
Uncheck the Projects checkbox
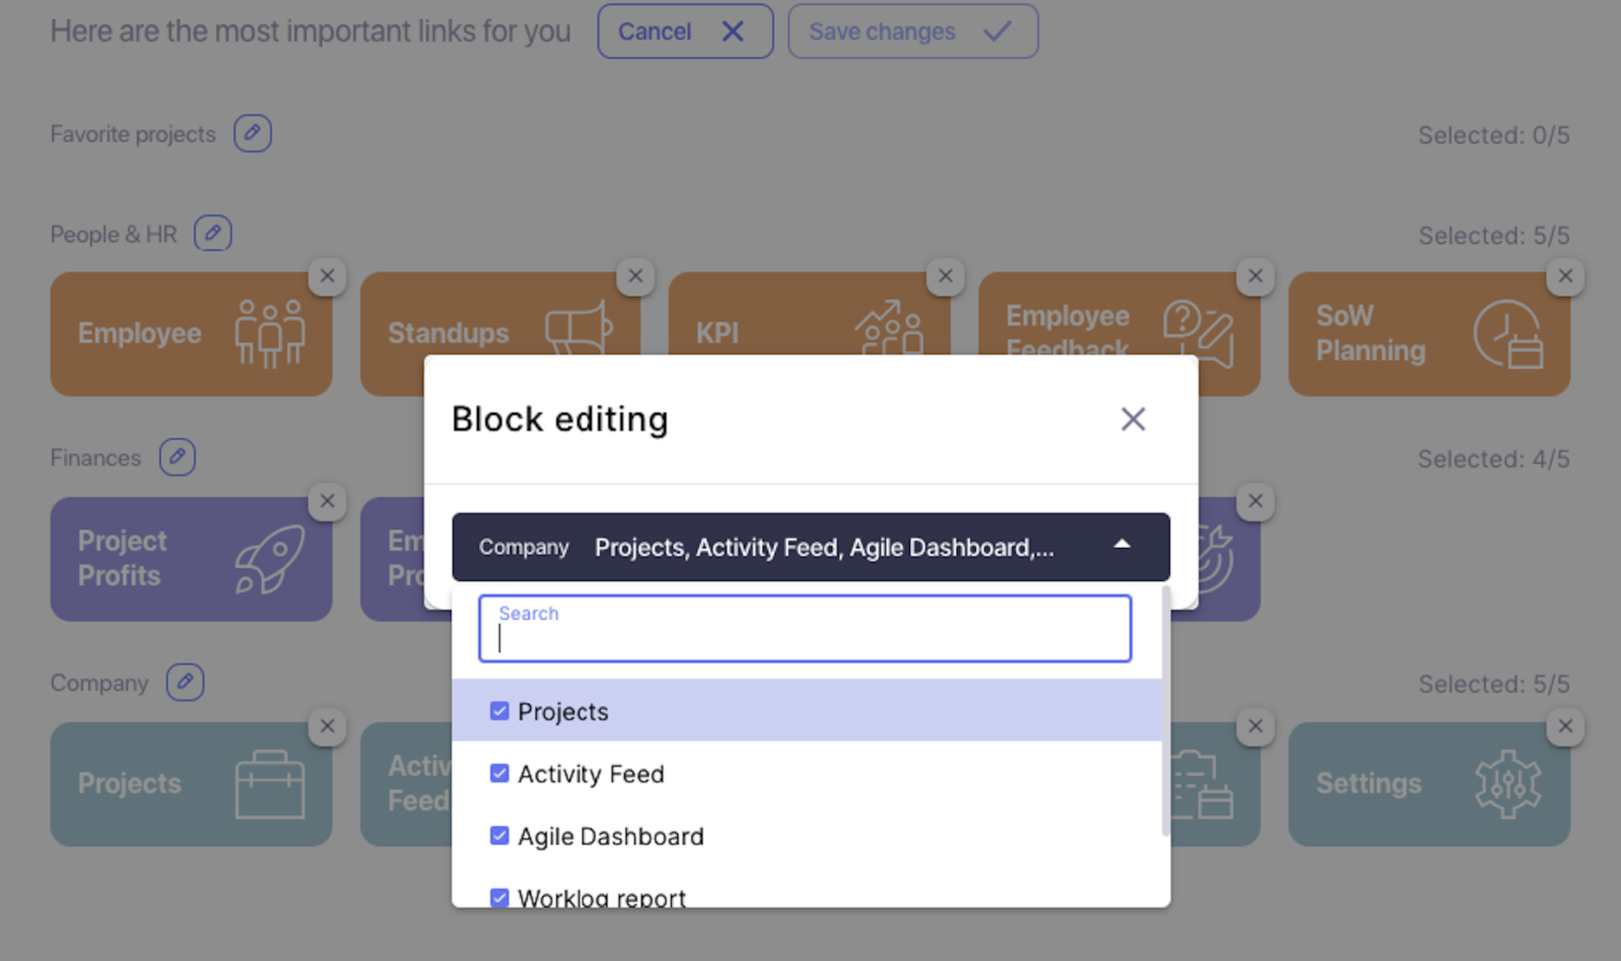[x=500, y=711]
